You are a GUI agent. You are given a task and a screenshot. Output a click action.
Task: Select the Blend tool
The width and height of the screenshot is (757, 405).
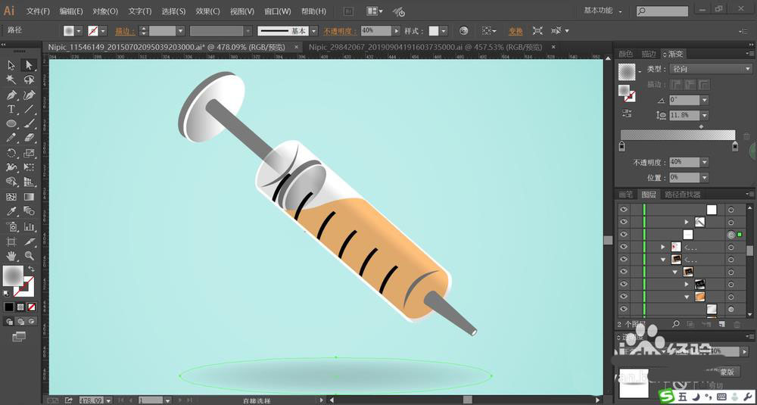[x=29, y=211]
